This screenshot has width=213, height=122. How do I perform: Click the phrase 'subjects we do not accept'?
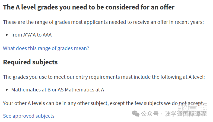tap(173, 103)
